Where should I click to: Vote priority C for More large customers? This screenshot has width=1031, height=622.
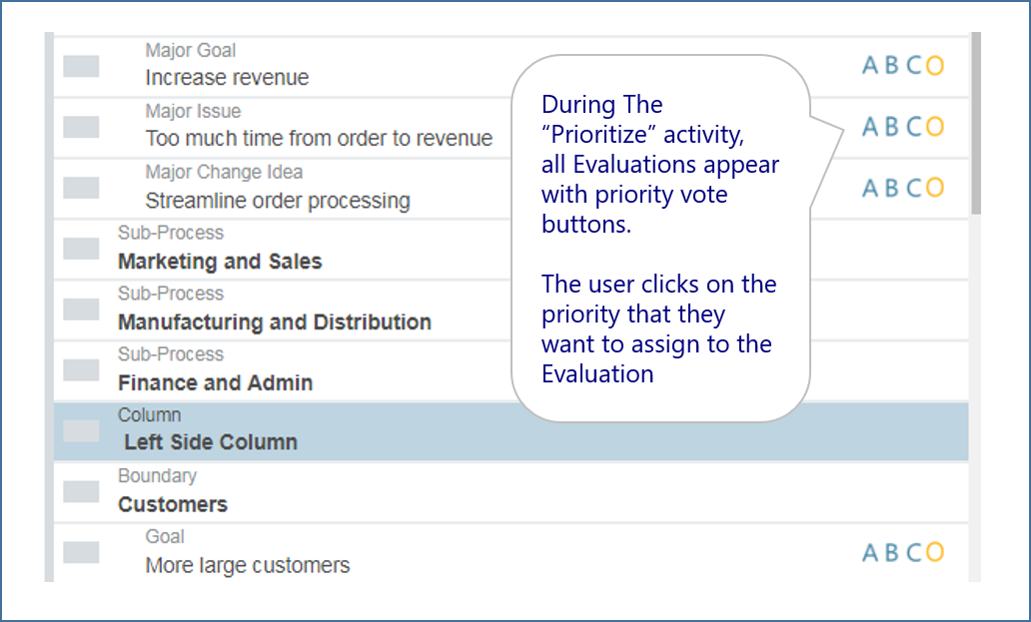pos(913,552)
